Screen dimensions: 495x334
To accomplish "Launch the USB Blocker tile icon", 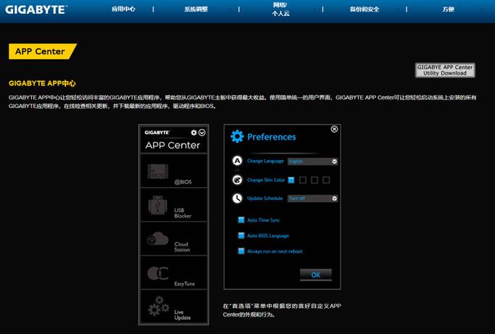I will coord(157,205).
